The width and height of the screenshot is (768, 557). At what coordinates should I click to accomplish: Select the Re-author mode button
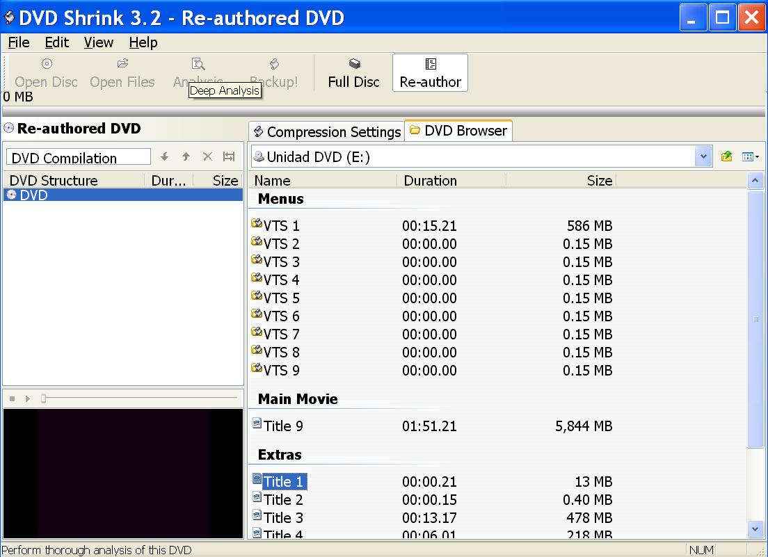[x=430, y=73]
